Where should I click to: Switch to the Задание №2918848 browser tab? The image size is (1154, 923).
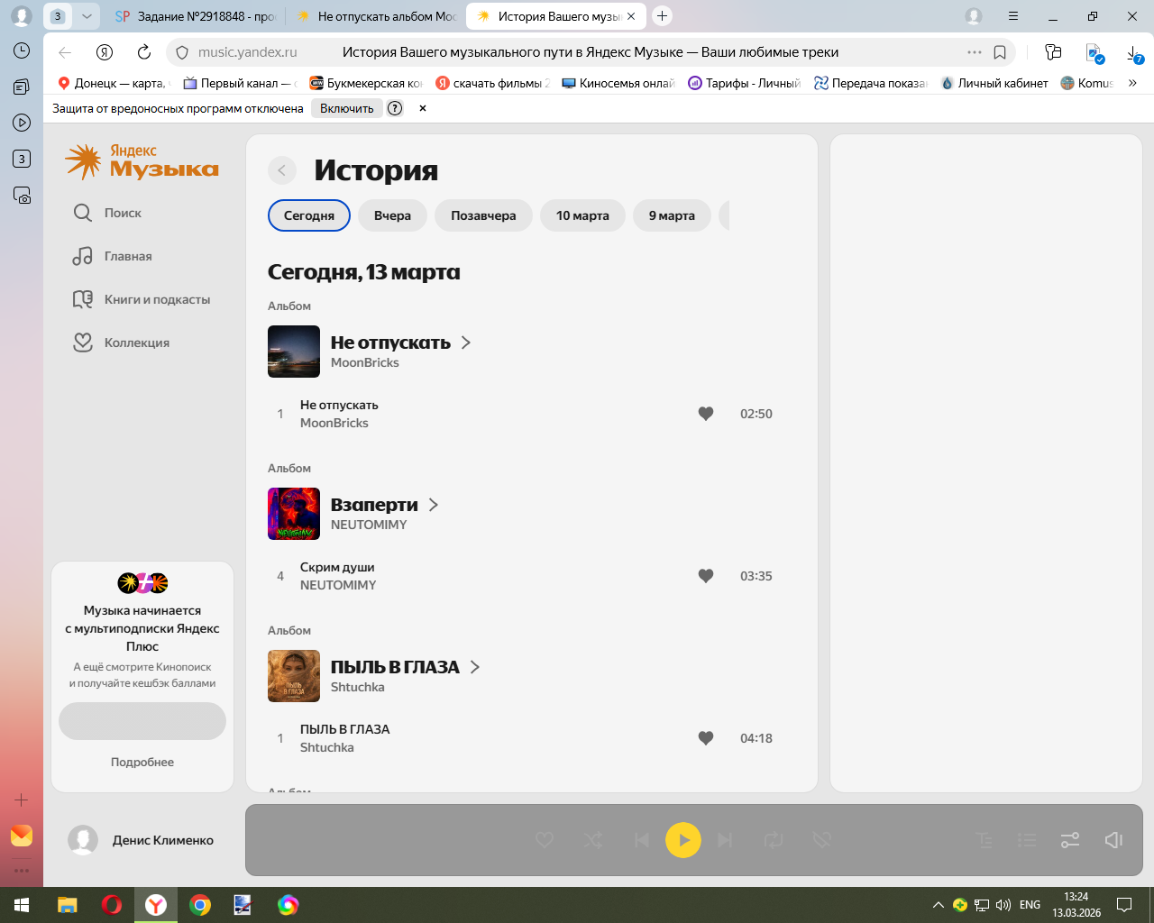(x=196, y=16)
